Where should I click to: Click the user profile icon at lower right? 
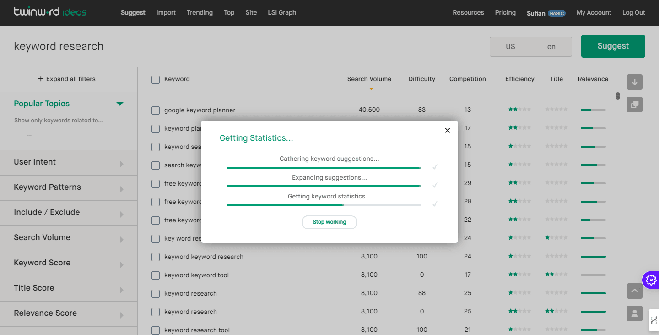pyautogui.click(x=635, y=313)
